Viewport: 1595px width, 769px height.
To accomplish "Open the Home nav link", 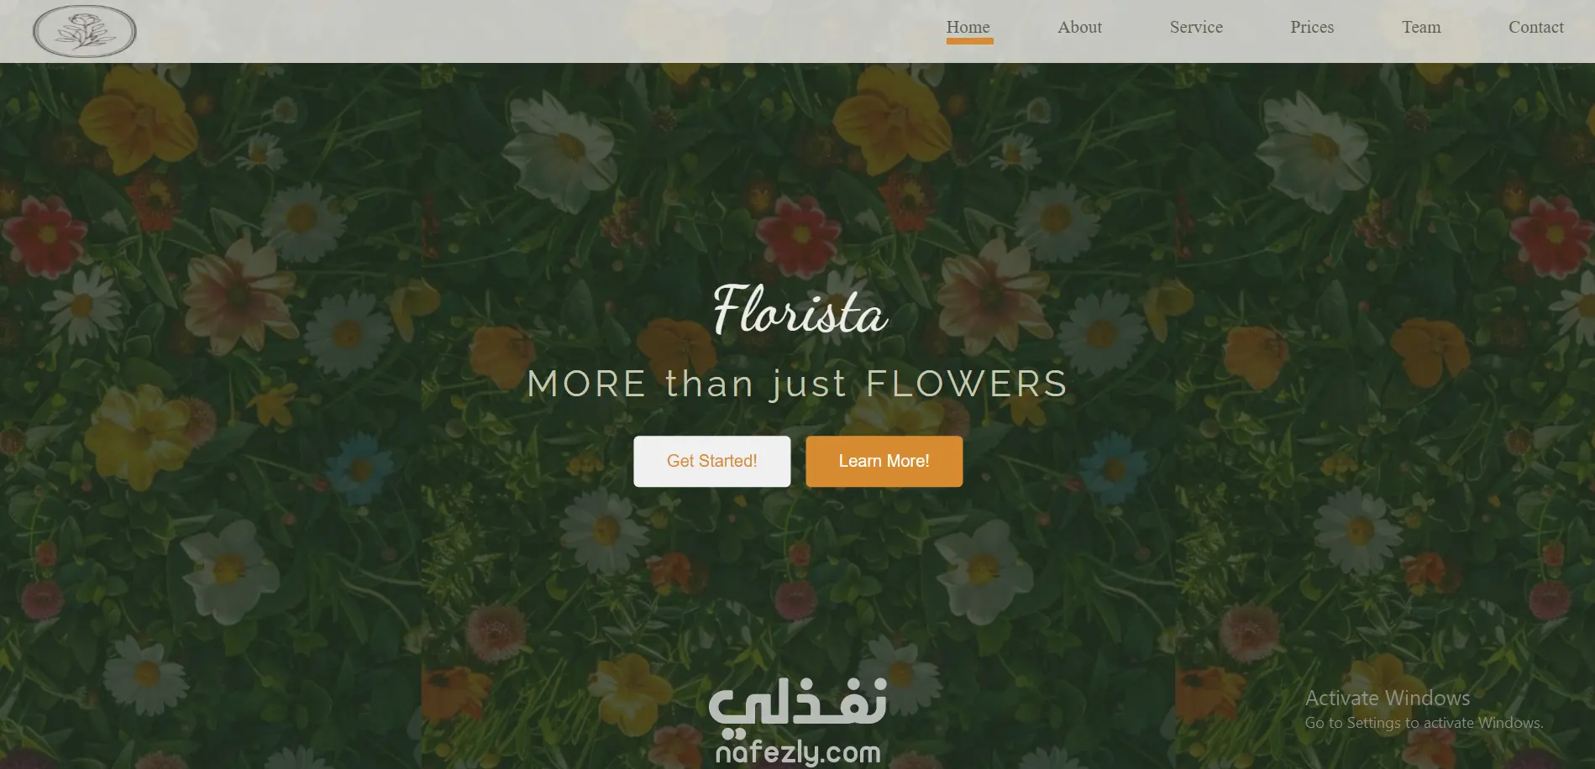I will 968,27.
